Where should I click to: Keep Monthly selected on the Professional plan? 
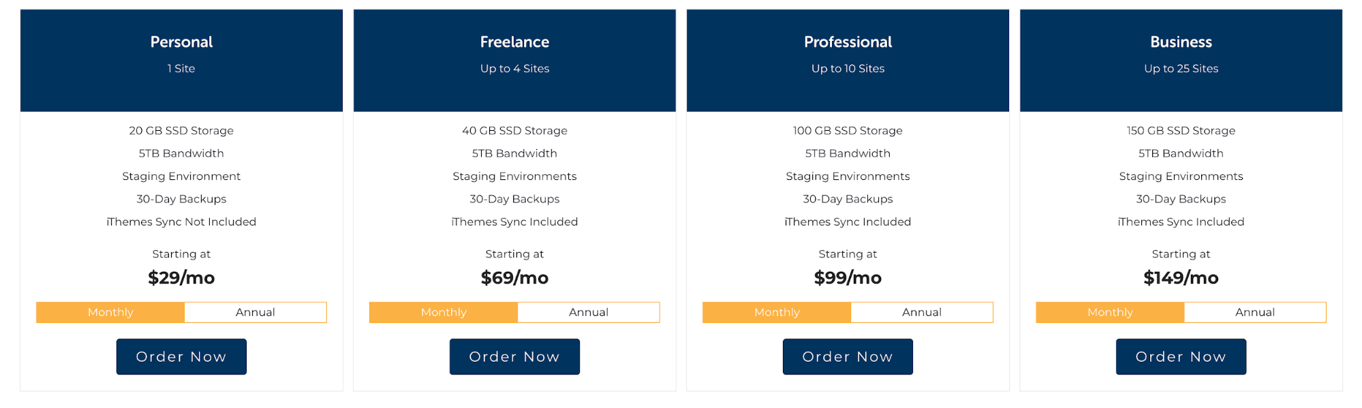click(776, 312)
